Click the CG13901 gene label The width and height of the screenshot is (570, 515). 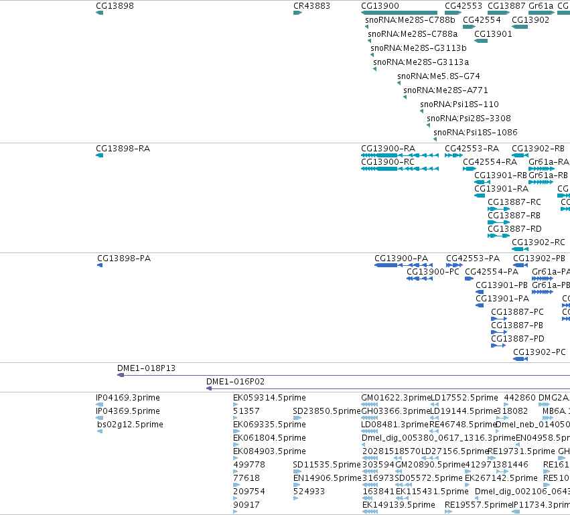click(493, 33)
